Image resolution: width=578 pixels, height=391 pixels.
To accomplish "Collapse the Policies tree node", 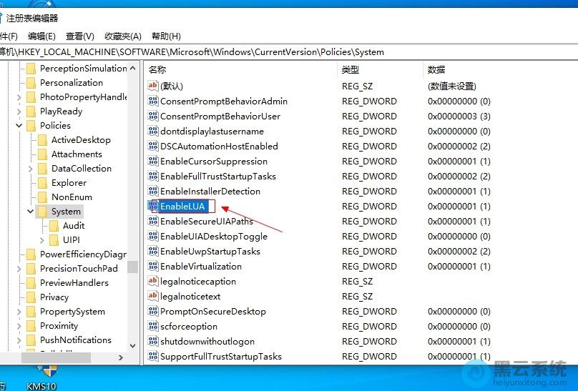I will (x=19, y=126).
